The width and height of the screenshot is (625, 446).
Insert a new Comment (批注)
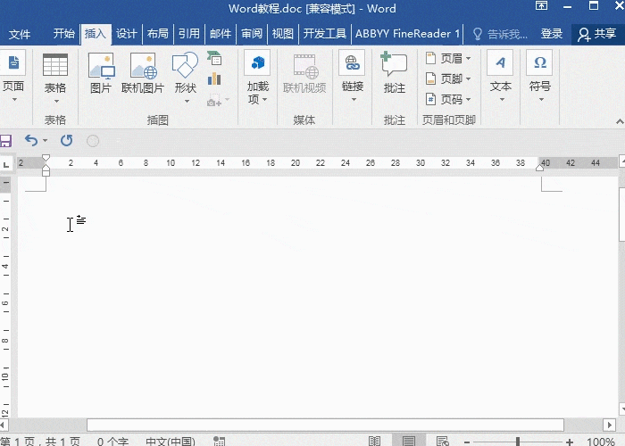[x=395, y=74]
